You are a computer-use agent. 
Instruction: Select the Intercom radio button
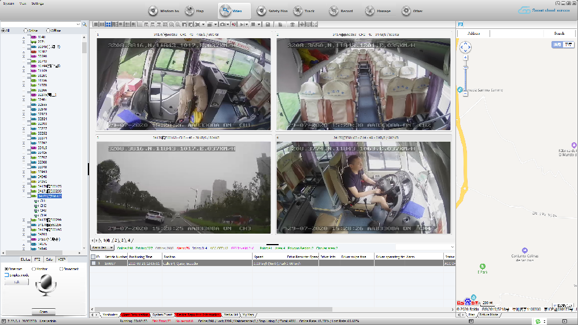pos(6,269)
